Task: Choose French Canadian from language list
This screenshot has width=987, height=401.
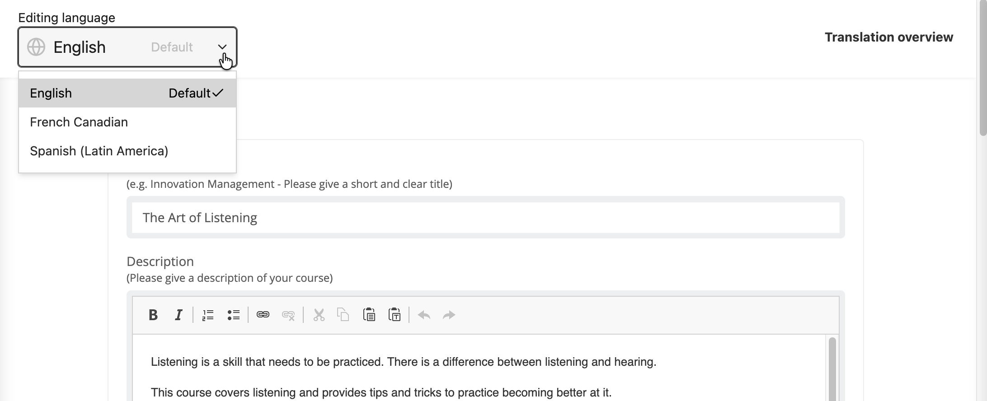Action: pos(127,122)
